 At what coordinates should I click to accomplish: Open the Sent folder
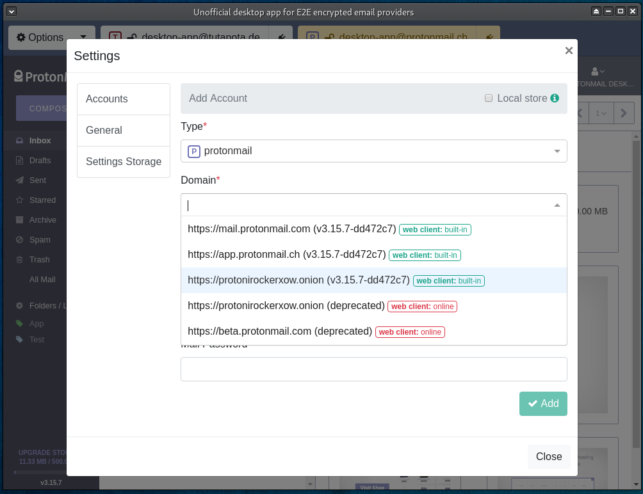(37, 180)
